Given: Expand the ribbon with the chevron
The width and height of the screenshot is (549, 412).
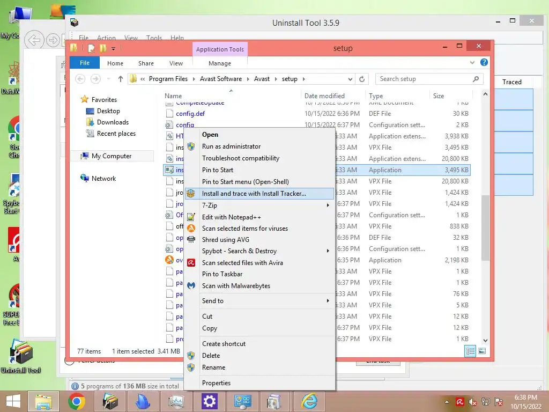Looking at the screenshot, I should point(472,62).
